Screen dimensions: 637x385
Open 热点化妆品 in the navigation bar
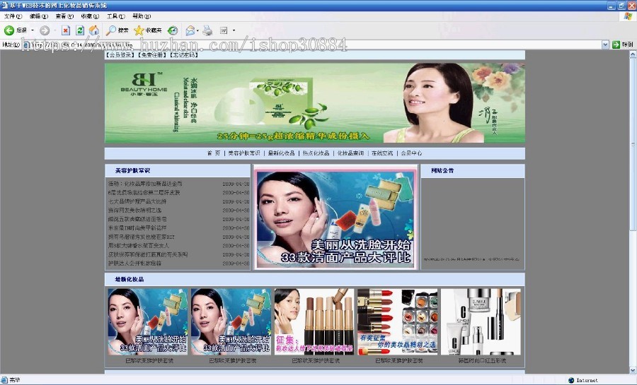pyautogui.click(x=316, y=153)
